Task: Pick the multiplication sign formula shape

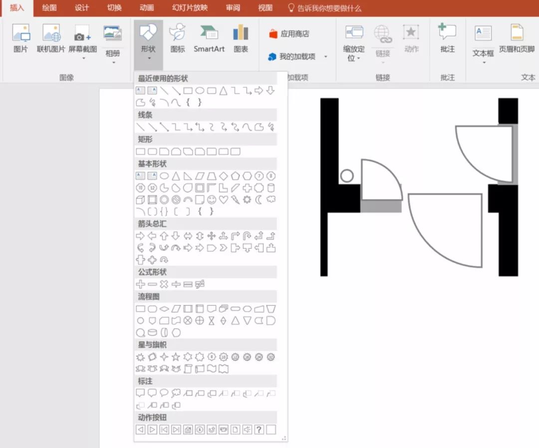Action: point(164,284)
